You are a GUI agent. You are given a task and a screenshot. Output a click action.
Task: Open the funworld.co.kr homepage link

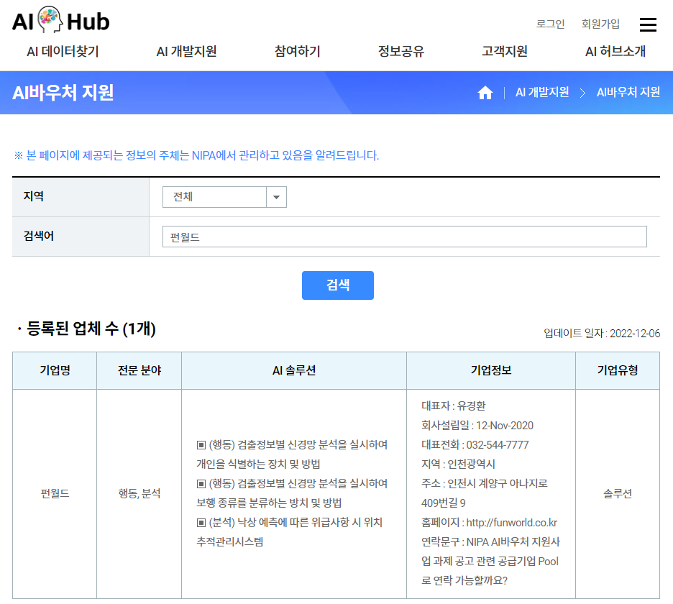coord(511,523)
